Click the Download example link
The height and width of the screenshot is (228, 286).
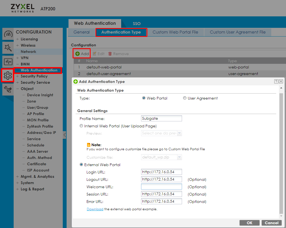tap(95, 209)
